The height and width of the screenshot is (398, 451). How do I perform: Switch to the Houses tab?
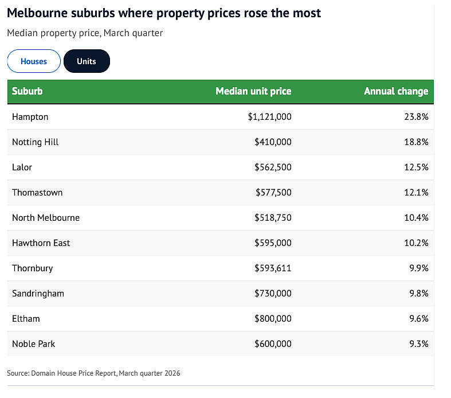click(x=34, y=61)
